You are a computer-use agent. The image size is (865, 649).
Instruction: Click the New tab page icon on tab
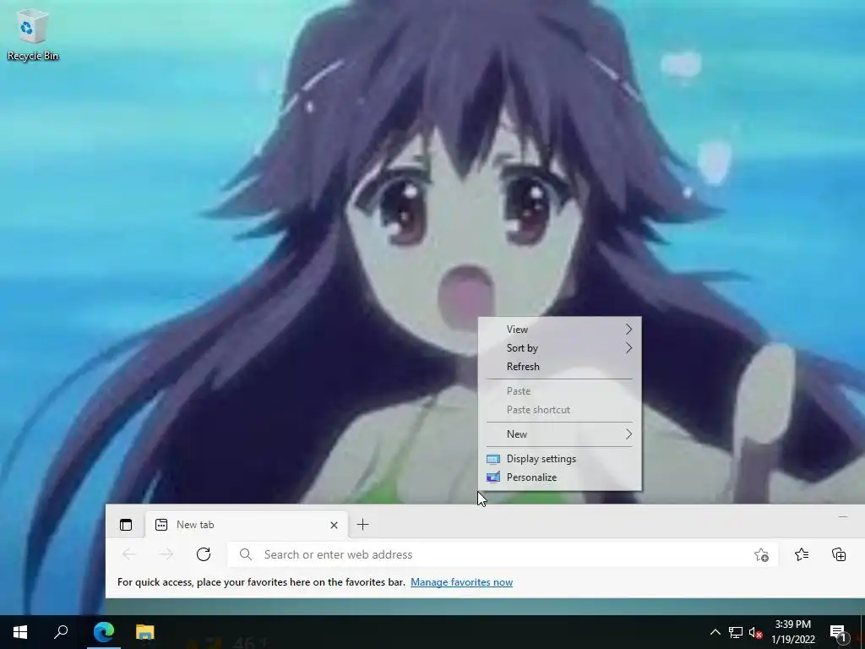coord(161,525)
